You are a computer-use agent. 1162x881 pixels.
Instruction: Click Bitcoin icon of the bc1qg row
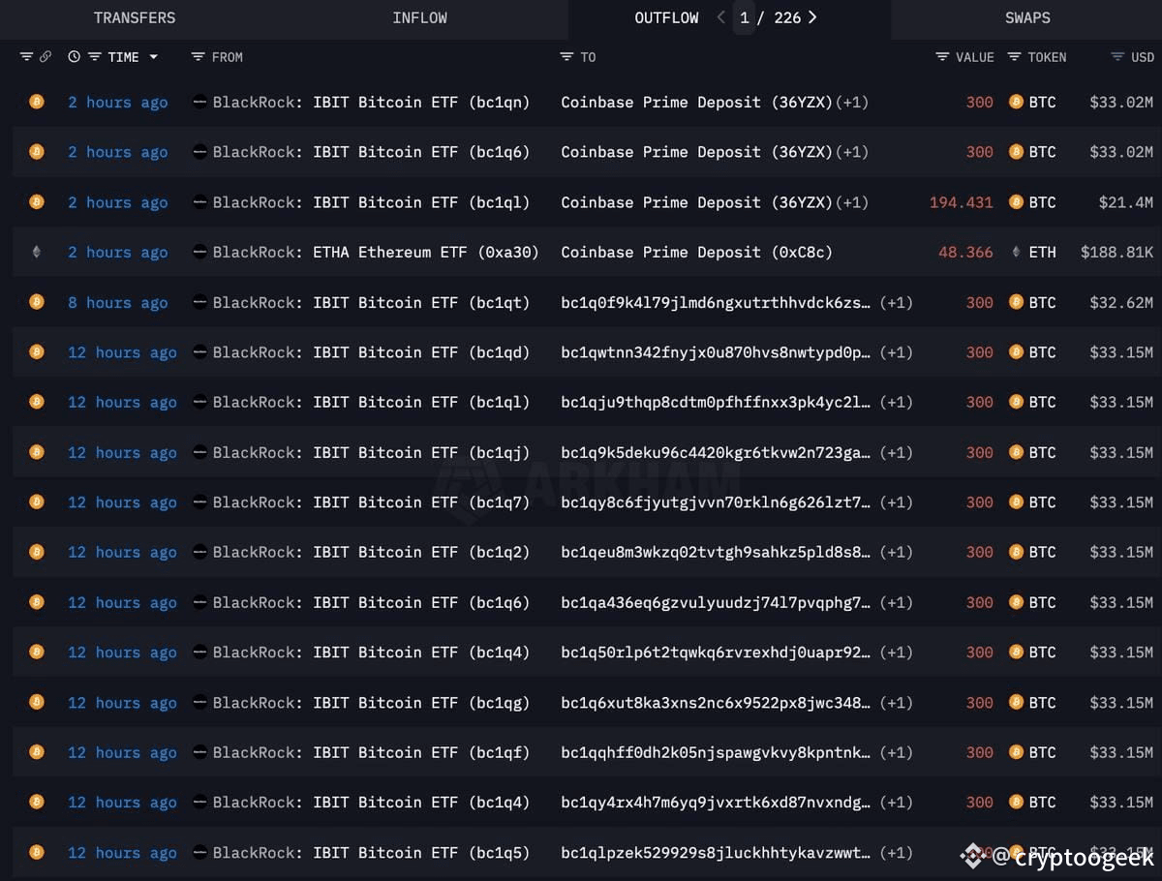36,702
